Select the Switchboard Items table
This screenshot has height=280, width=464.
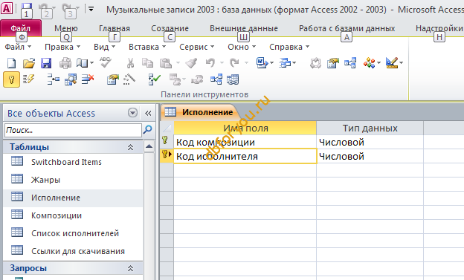73,162
